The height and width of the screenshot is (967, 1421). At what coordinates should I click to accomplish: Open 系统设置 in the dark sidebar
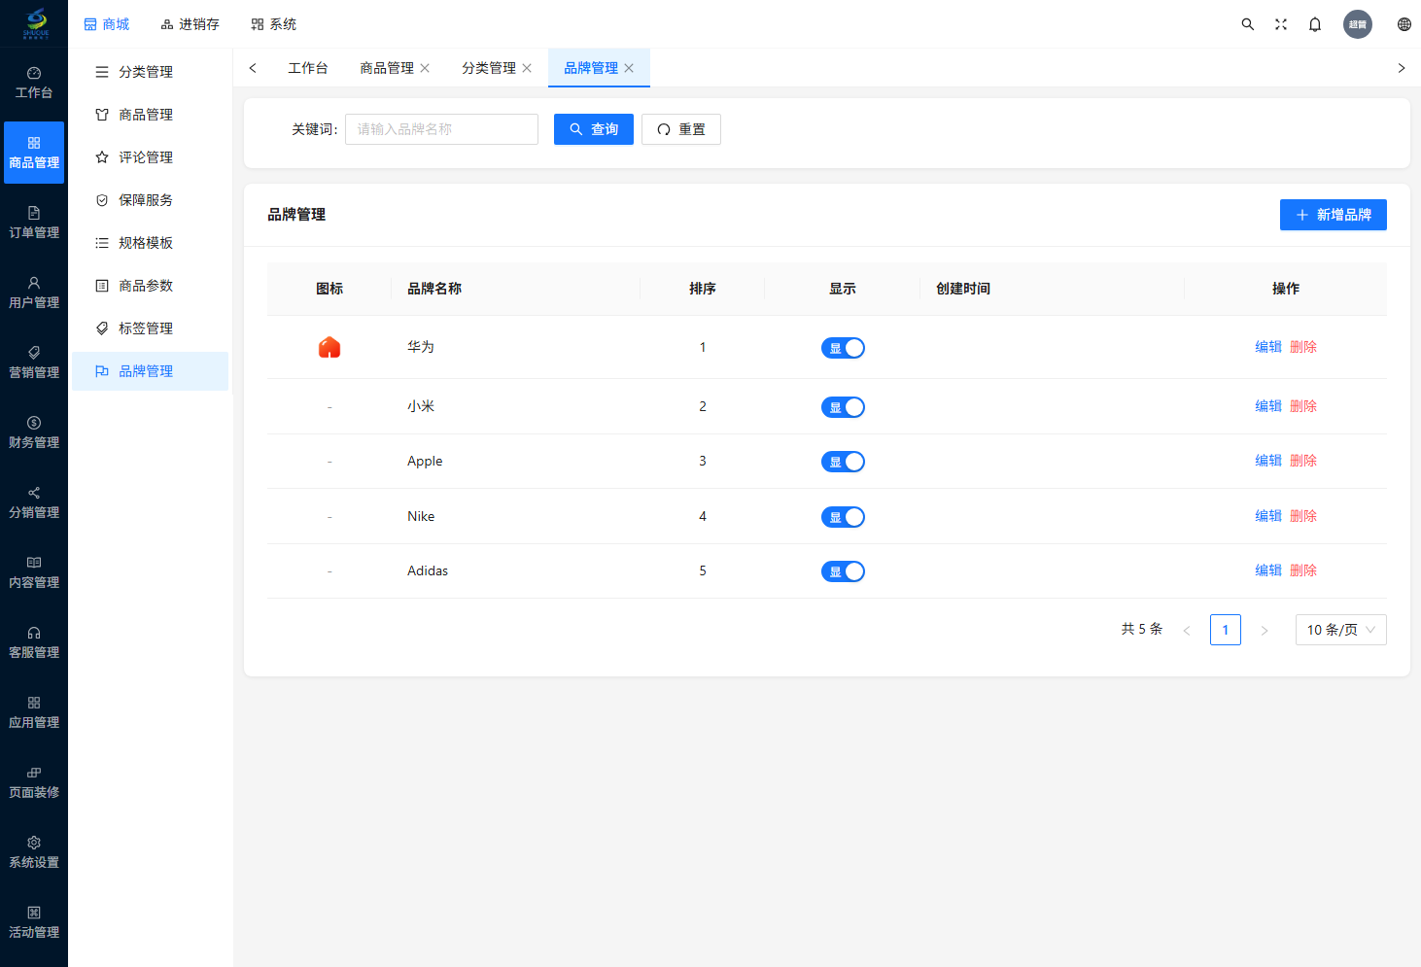[x=34, y=852]
